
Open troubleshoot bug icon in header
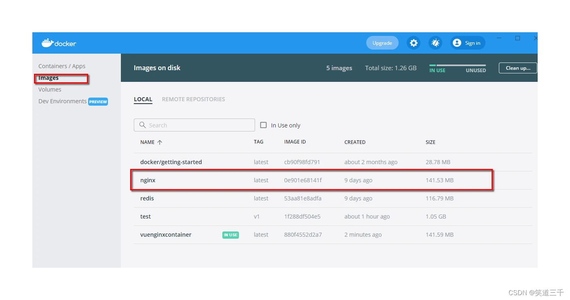point(435,43)
